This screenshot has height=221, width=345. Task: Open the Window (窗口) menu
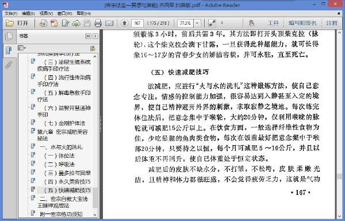(x=64, y=13)
